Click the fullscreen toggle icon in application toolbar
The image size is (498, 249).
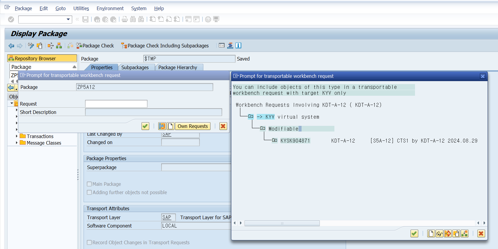click(222, 46)
